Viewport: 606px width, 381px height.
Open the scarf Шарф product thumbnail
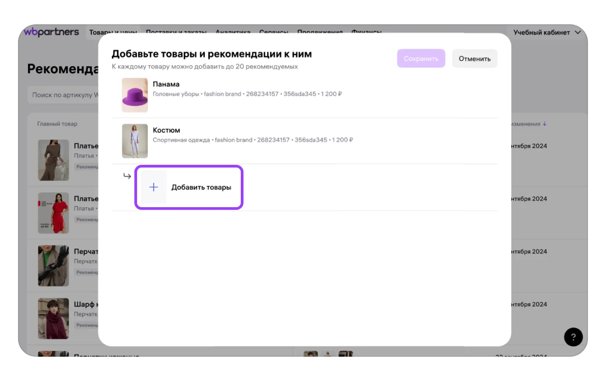coord(53,318)
